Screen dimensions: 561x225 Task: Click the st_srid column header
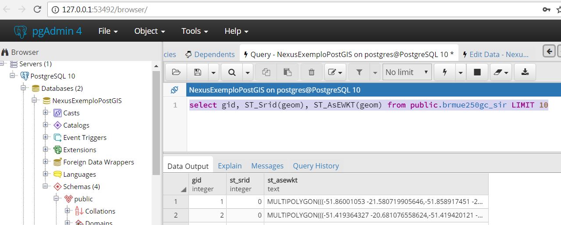pyautogui.click(x=245, y=184)
